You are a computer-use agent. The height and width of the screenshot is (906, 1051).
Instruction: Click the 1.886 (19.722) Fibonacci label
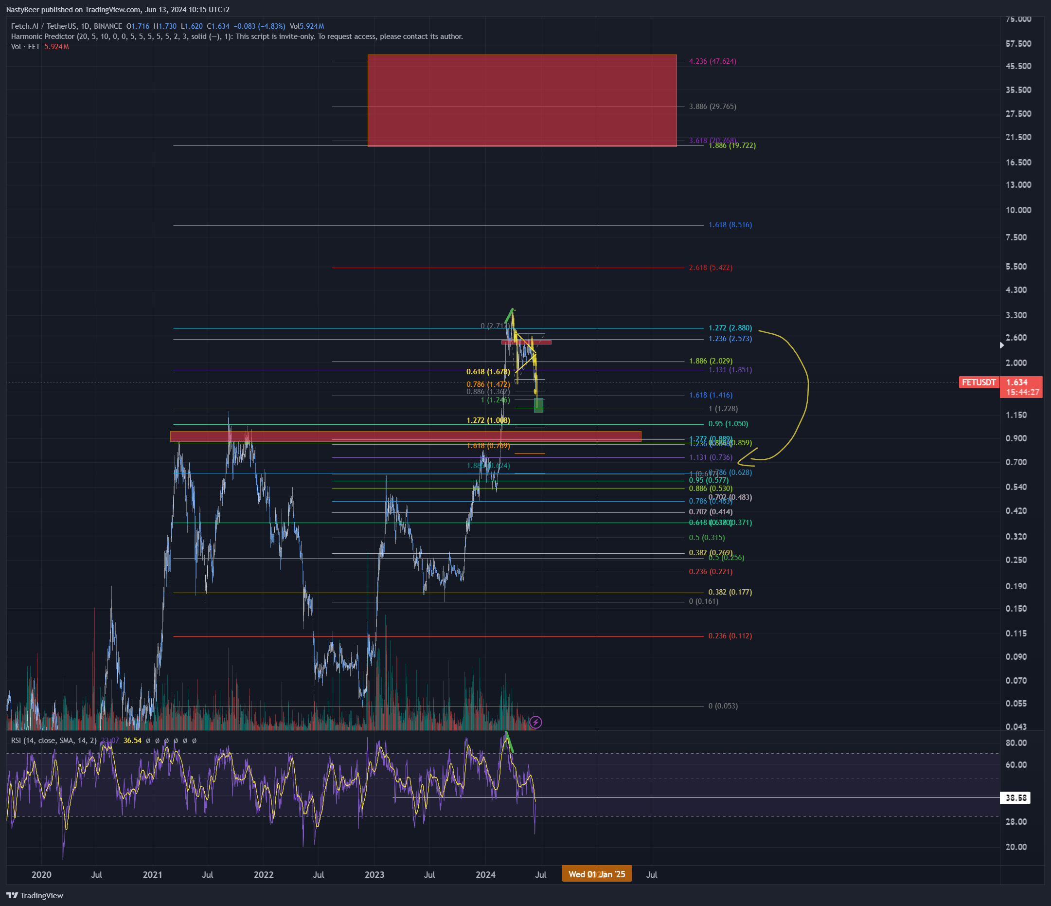click(x=732, y=145)
